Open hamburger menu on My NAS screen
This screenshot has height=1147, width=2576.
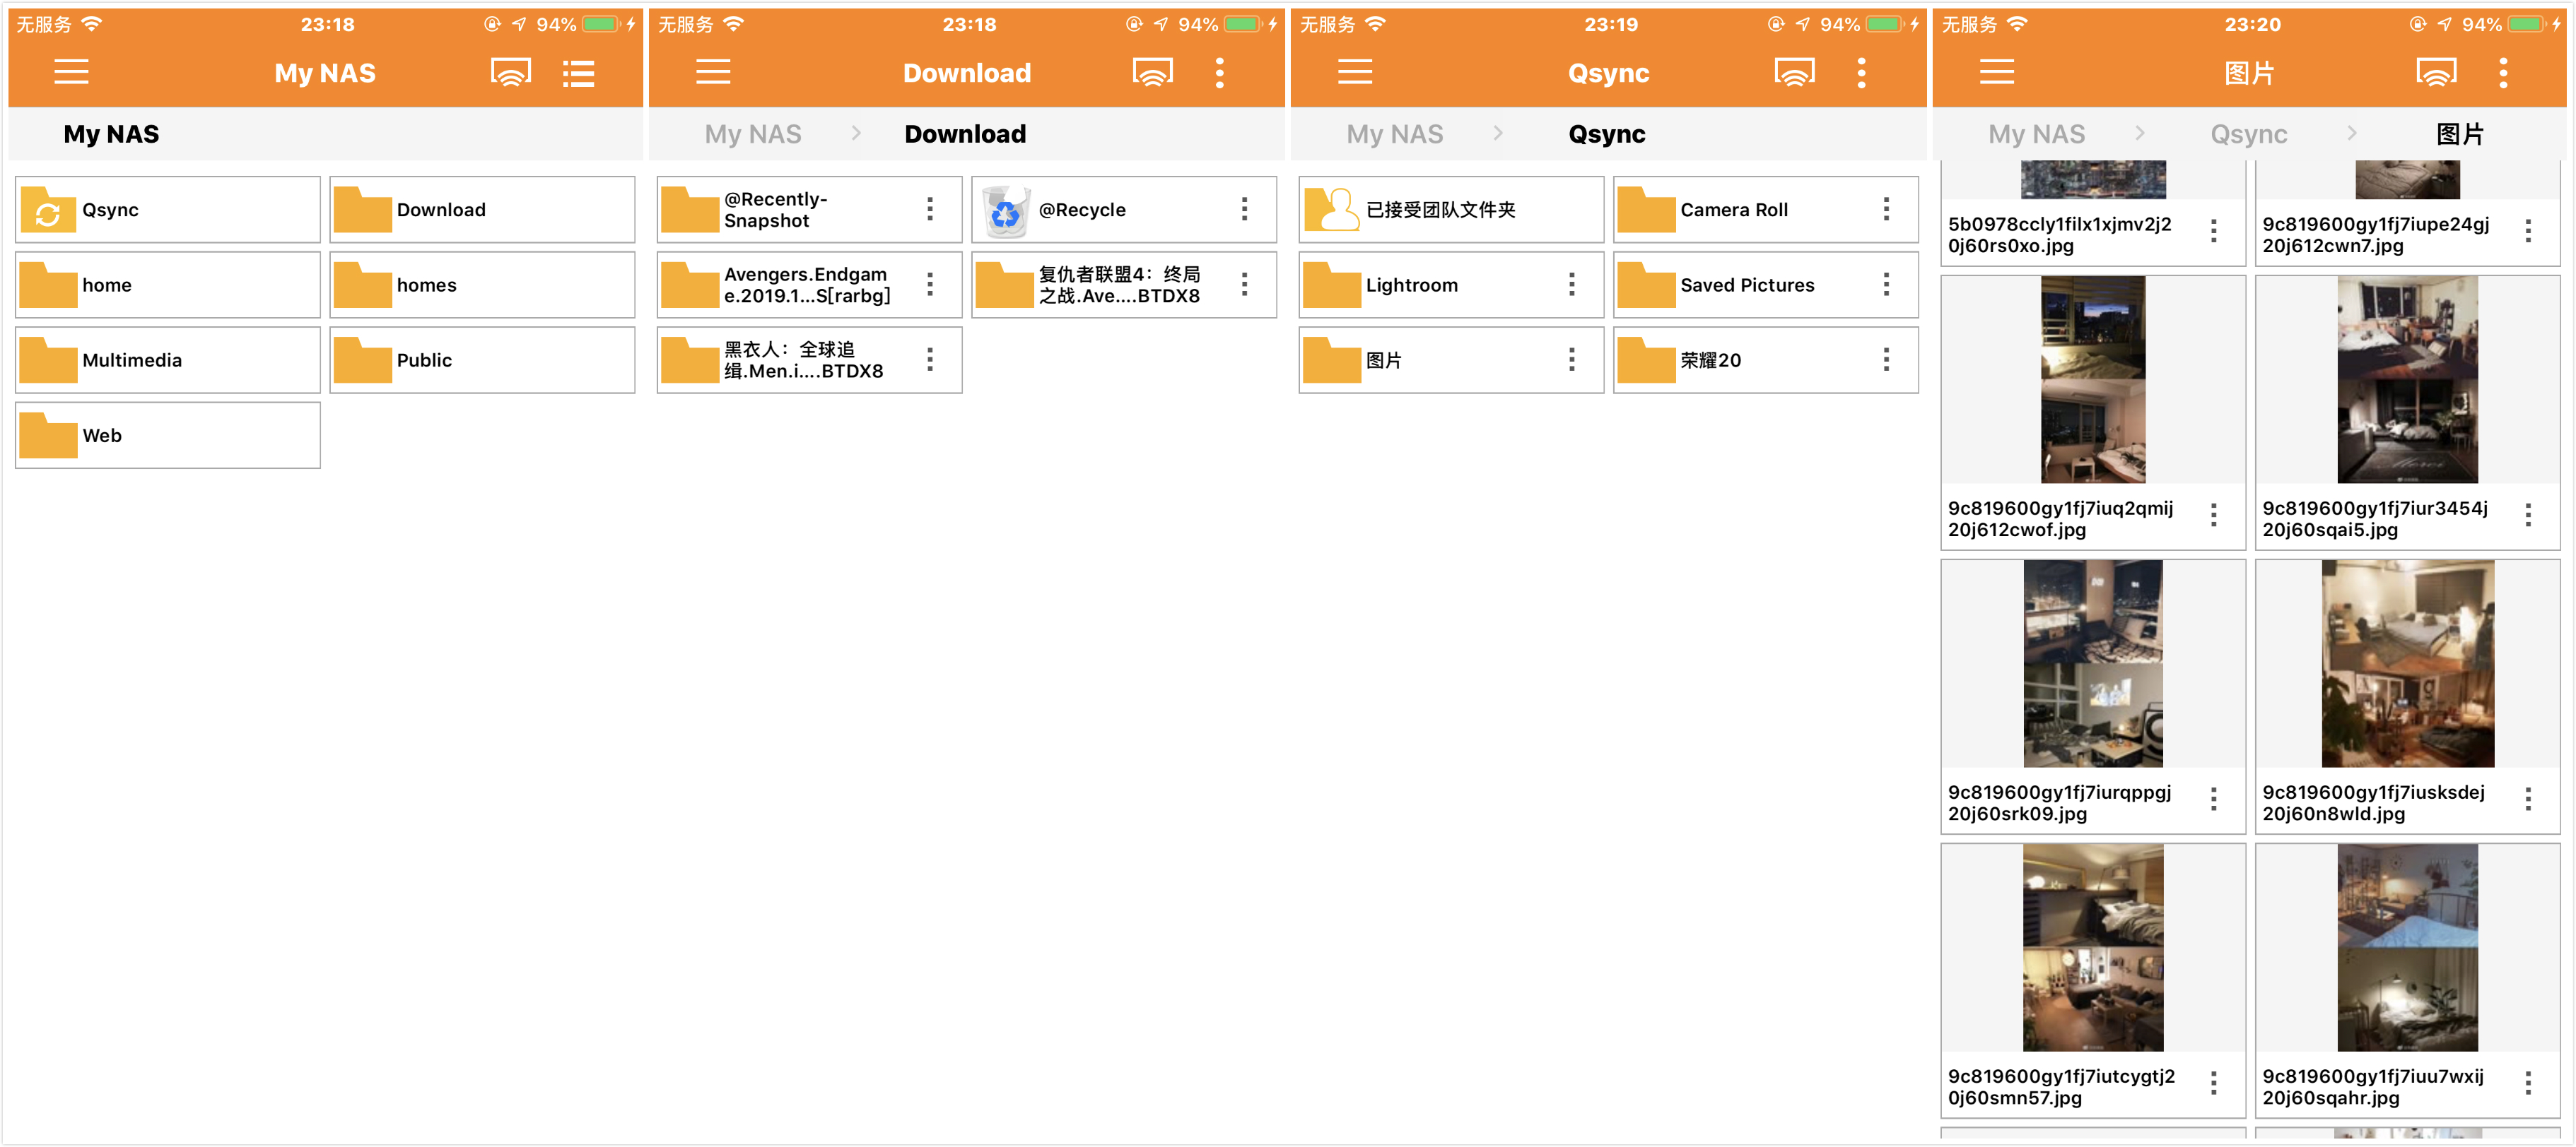71,72
